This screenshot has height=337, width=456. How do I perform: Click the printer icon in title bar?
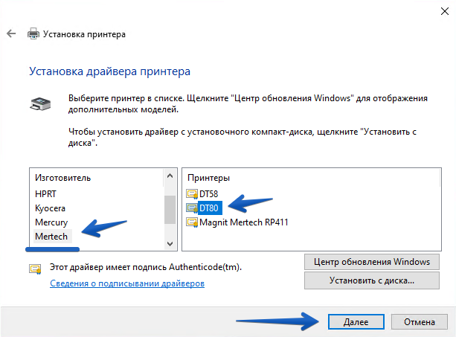click(x=33, y=34)
